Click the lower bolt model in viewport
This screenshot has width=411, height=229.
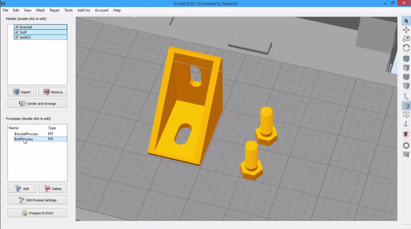[x=251, y=160]
